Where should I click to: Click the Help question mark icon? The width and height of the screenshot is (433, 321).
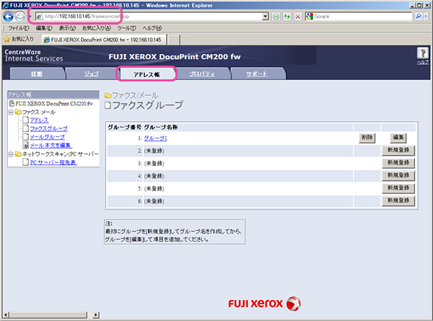pos(423,54)
